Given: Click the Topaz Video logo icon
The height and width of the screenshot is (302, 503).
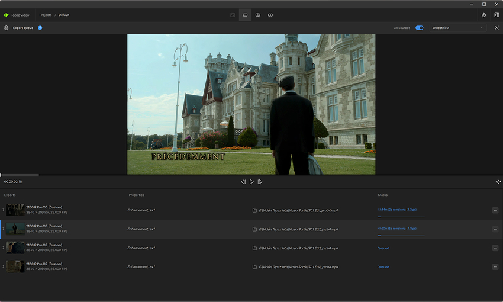Looking at the screenshot, I should [7, 15].
